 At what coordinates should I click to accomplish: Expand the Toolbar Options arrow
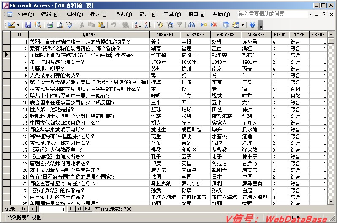tap(261, 25)
